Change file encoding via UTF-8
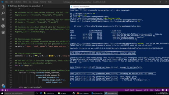Screen dimensions: 169x95 [x=146, y=90]
